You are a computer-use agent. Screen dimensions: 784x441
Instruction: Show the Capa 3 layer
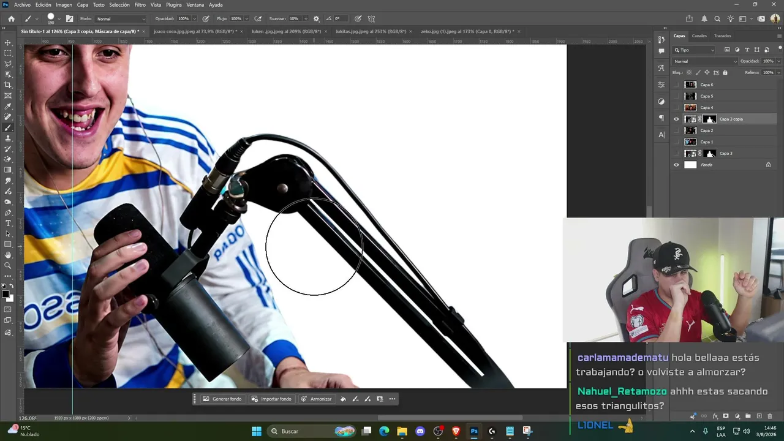(676, 153)
